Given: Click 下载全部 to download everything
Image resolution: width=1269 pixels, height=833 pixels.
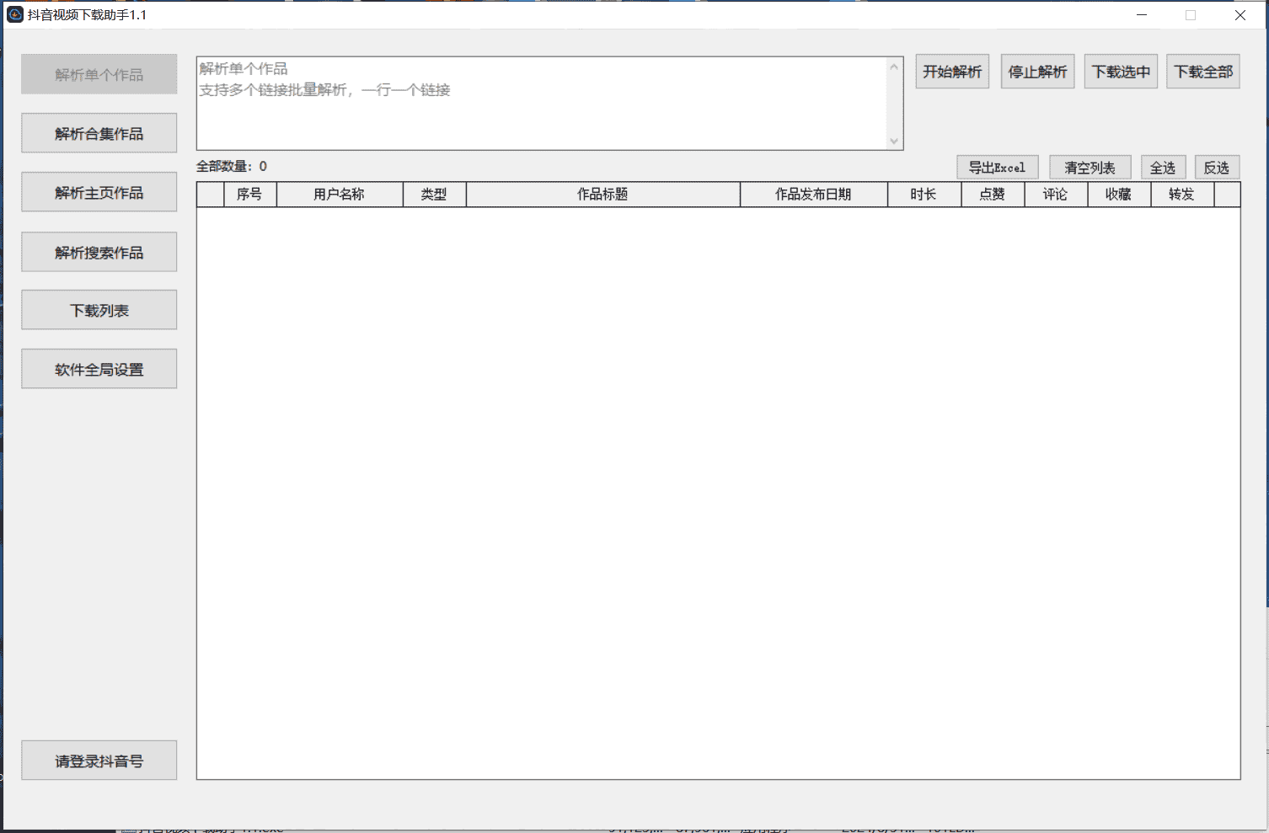Looking at the screenshot, I should click(1202, 71).
